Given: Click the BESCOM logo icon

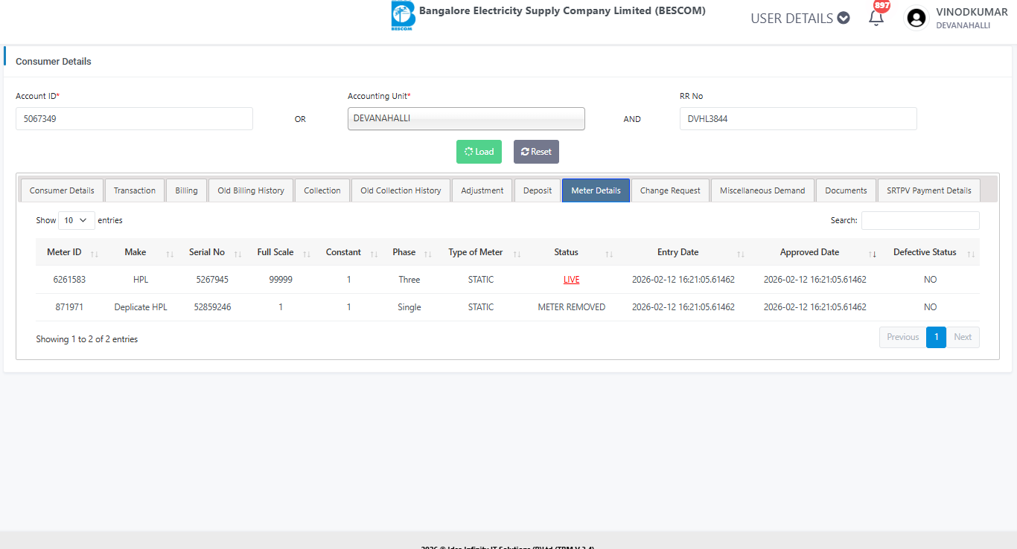Looking at the screenshot, I should [403, 16].
